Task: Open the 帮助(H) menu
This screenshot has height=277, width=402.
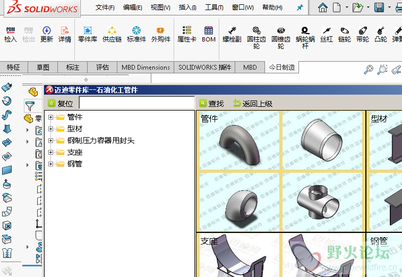Action: pyautogui.click(x=272, y=7)
